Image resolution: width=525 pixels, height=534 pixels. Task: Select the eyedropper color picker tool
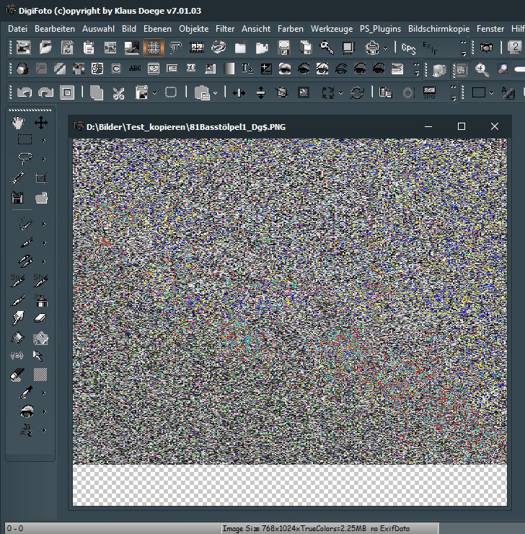[x=26, y=393]
